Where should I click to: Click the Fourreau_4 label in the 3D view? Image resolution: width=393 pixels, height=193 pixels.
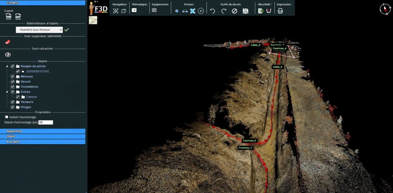279,49
